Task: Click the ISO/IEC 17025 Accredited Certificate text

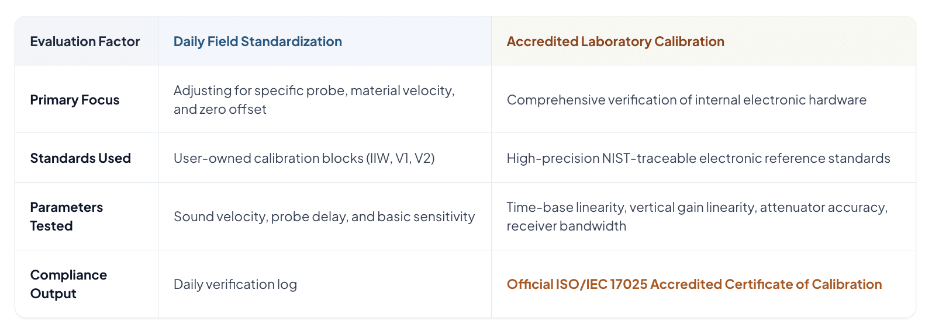Action: tap(694, 284)
